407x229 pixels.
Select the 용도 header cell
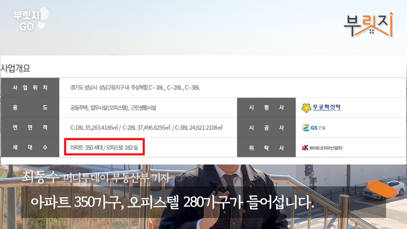pos(30,108)
